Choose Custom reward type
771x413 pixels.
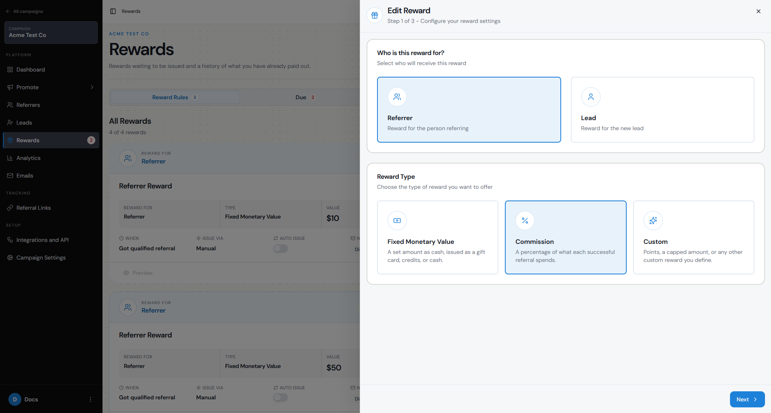(693, 237)
